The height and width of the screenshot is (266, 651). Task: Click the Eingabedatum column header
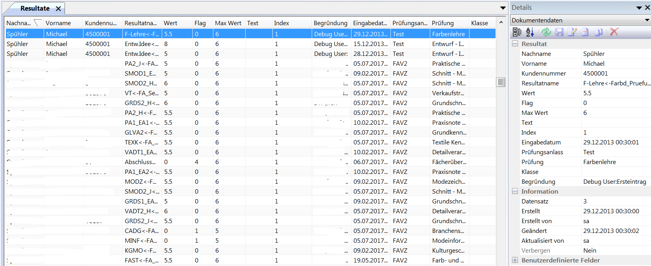point(370,23)
